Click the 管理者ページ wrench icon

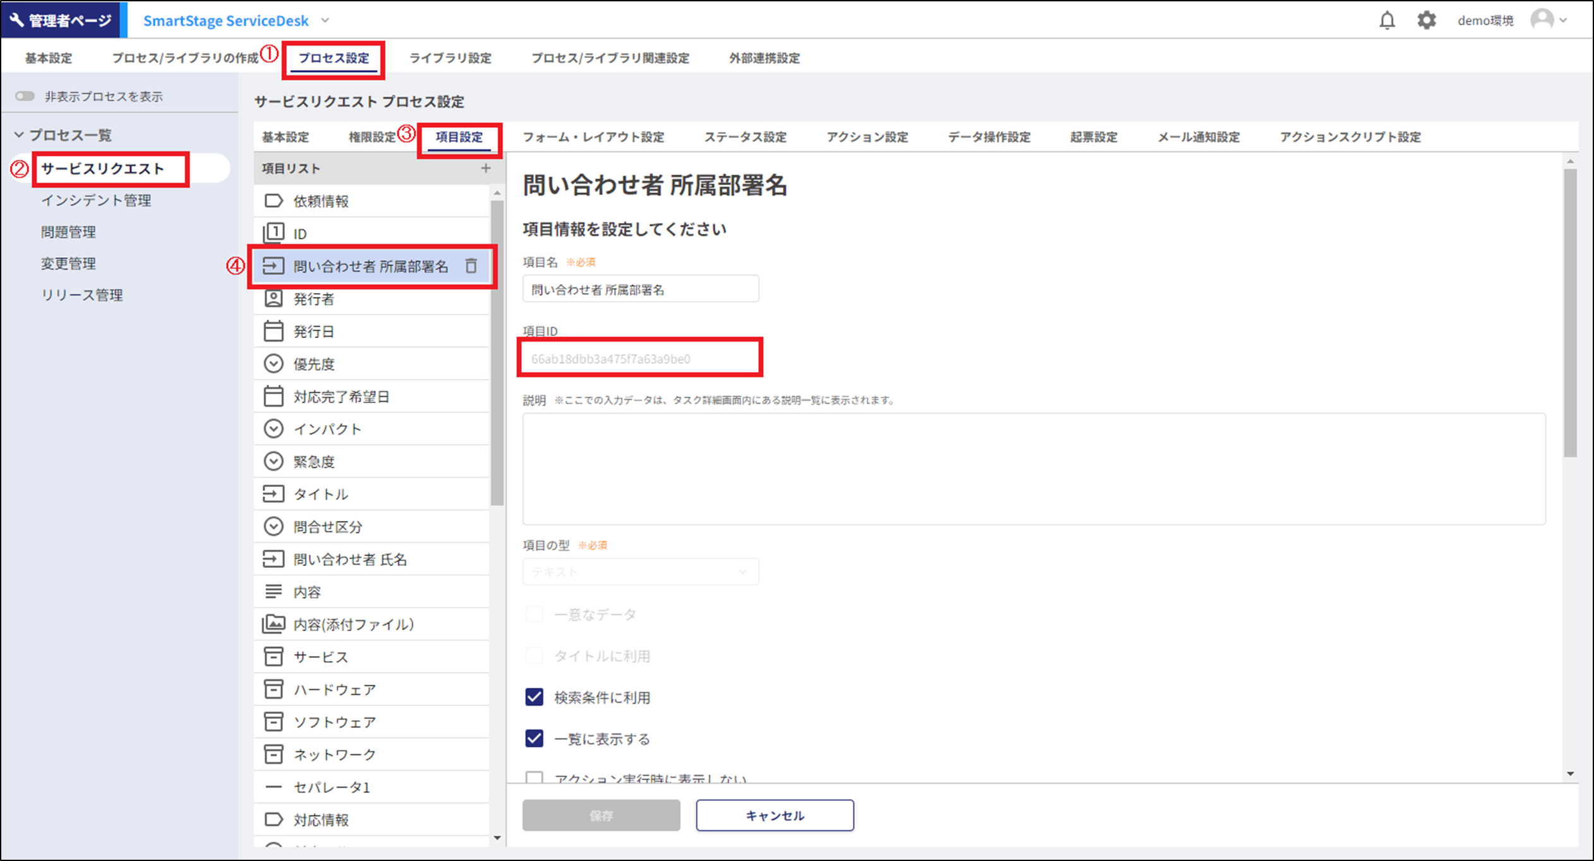[17, 20]
